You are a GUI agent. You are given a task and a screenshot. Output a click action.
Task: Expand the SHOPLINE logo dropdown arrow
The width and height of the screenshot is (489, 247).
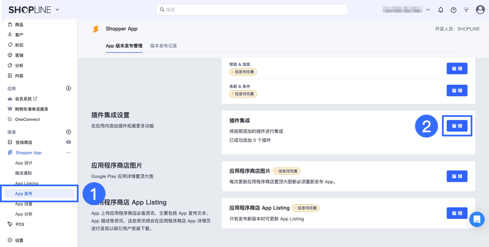pos(57,9)
